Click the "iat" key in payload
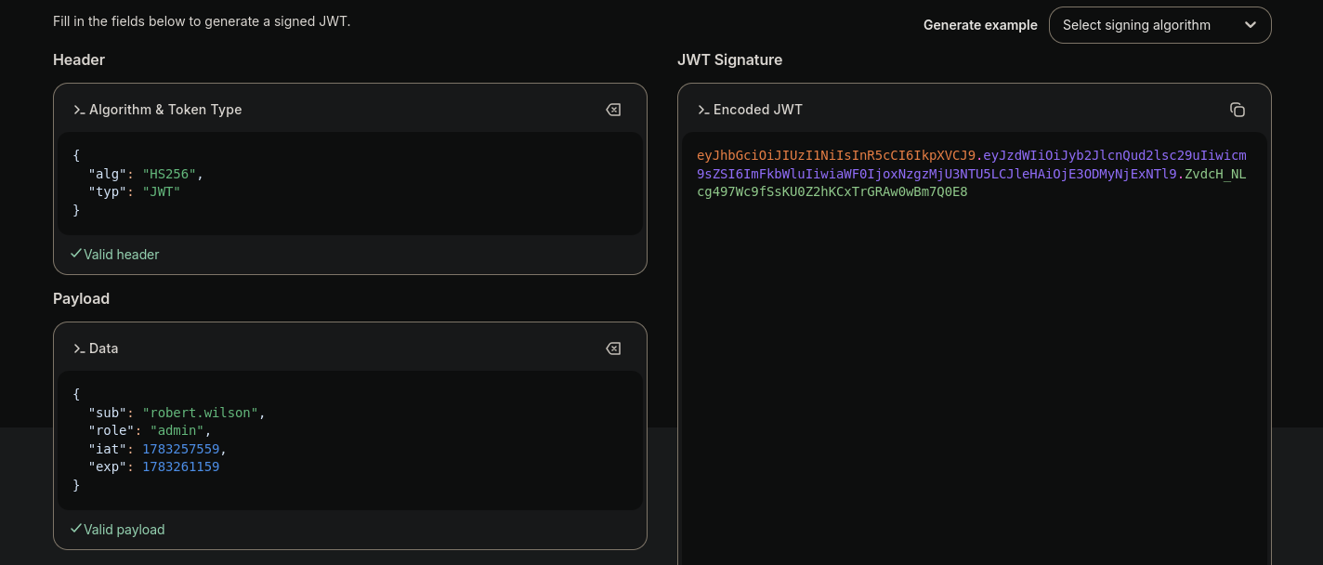The image size is (1323, 565). (107, 449)
